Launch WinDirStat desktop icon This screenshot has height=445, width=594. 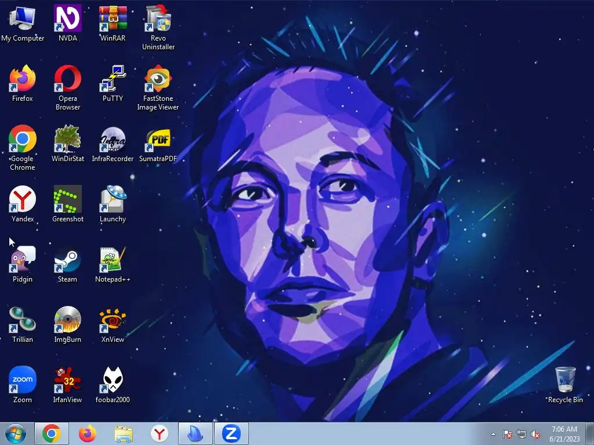point(67,144)
